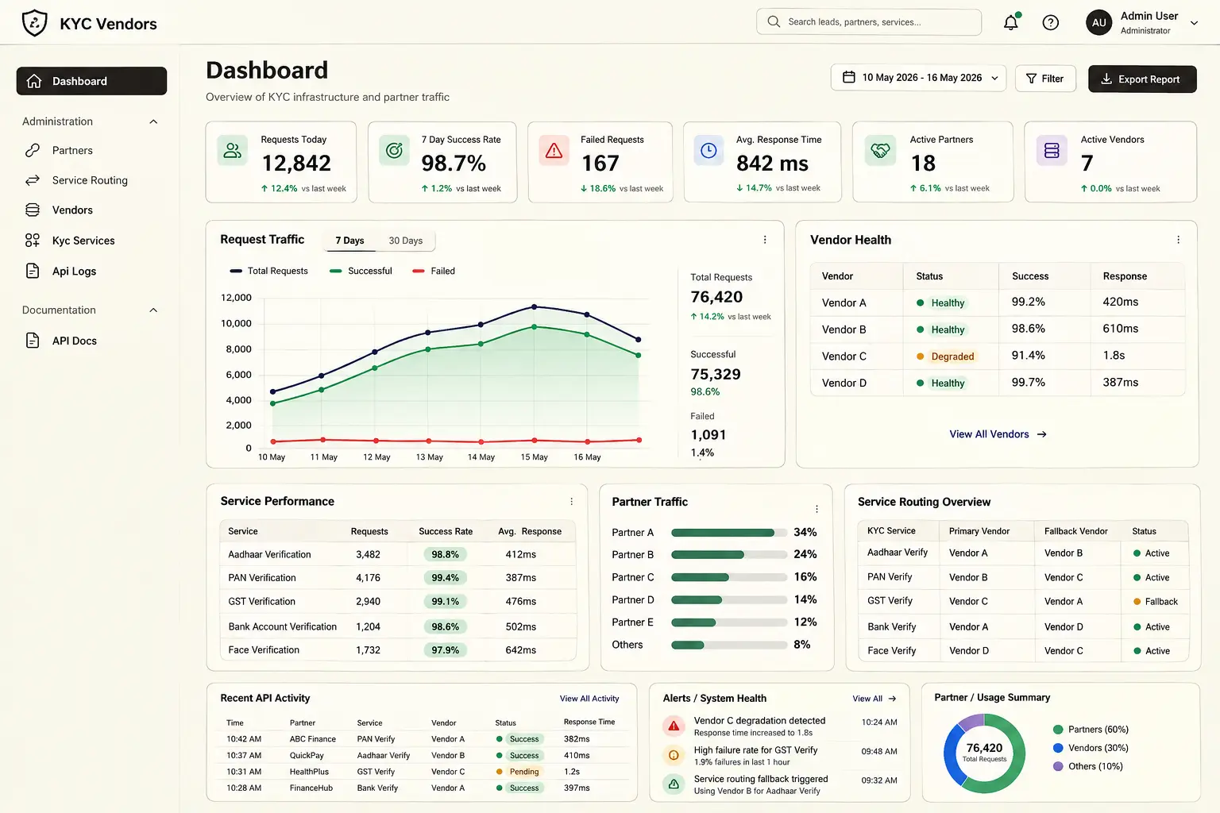Click the 7 Day Success Rate target icon

coord(394,150)
